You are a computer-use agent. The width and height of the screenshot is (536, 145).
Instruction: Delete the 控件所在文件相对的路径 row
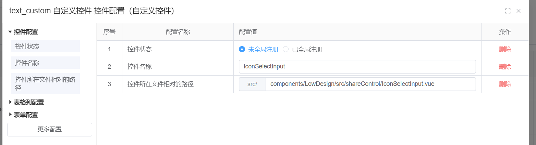(x=505, y=84)
